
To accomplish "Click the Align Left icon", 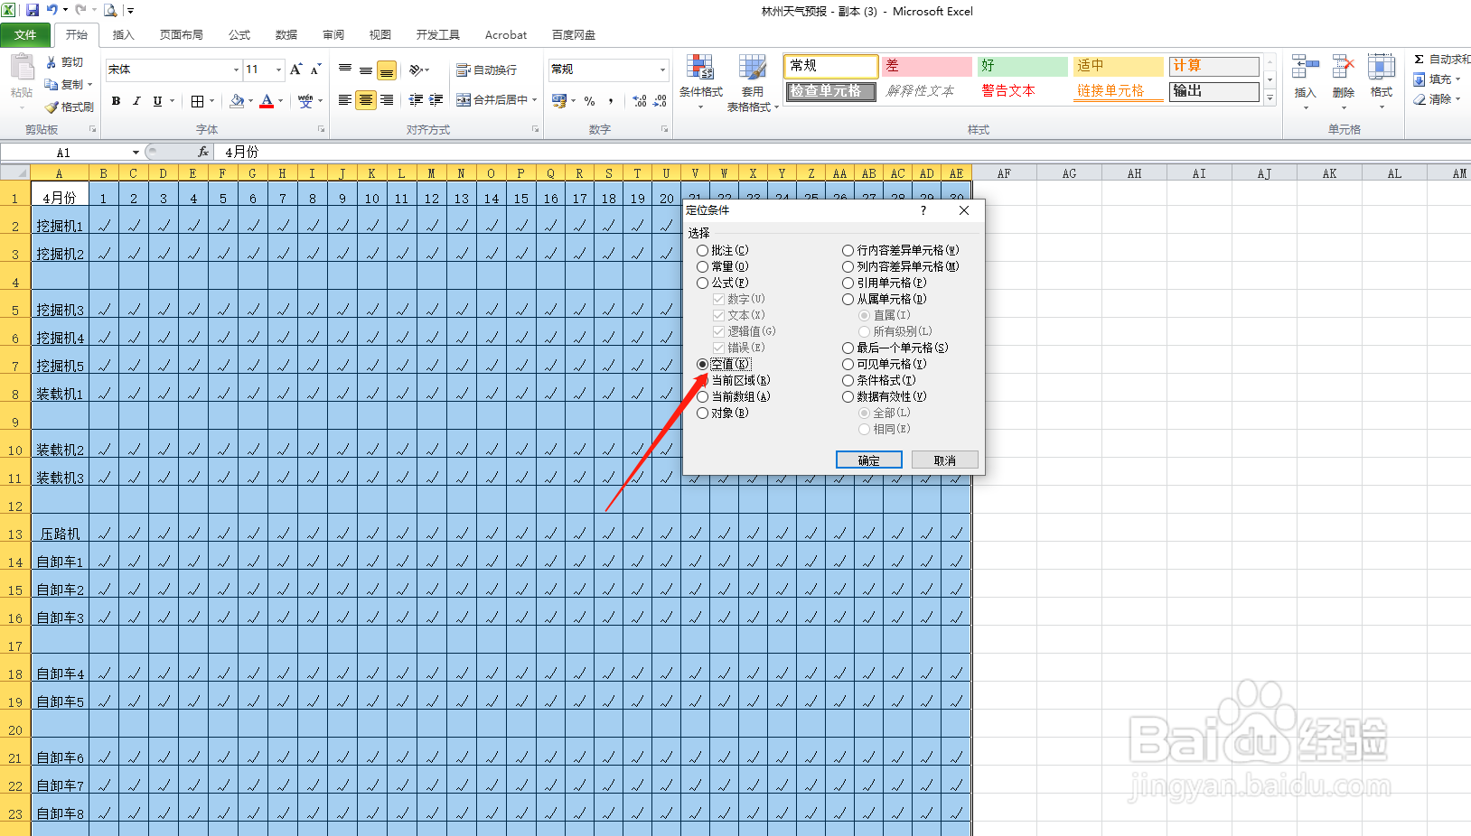I will pyautogui.click(x=345, y=100).
